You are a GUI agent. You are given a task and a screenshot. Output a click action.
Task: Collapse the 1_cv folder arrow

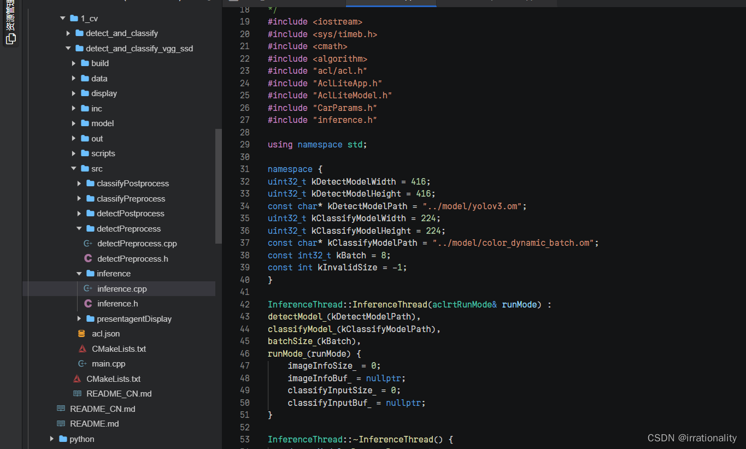[63, 19]
